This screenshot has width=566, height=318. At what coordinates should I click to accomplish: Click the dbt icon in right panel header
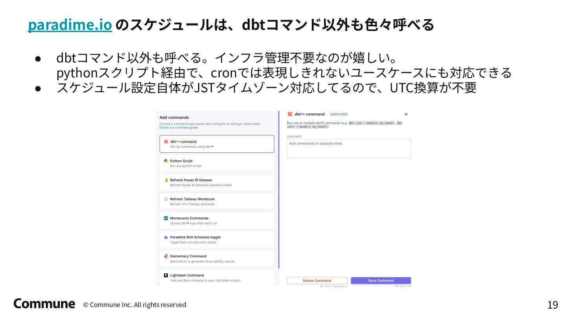click(290, 114)
